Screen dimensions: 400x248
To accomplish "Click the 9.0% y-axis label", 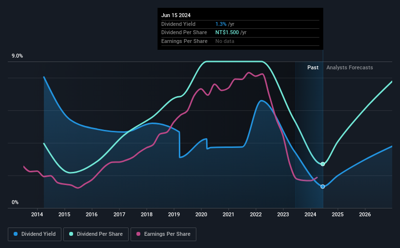I will click(x=17, y=56).
